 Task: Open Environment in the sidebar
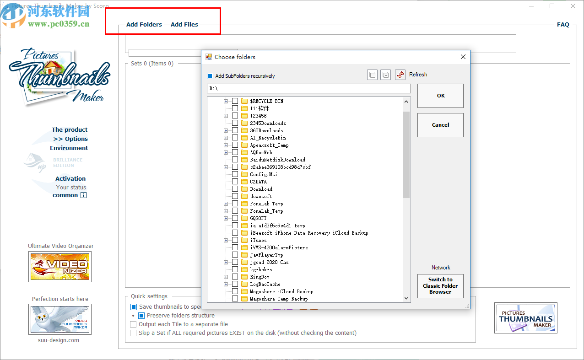69,148
